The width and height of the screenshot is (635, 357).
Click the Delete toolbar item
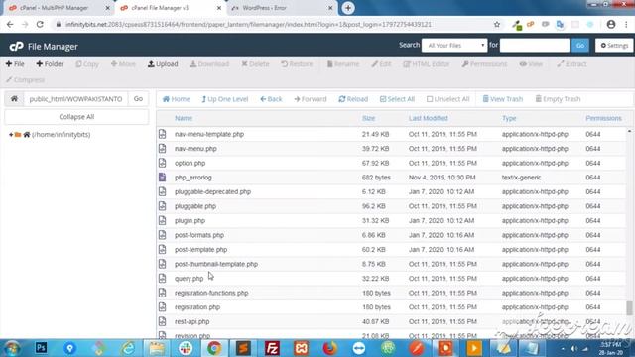[x=255, y=63]
